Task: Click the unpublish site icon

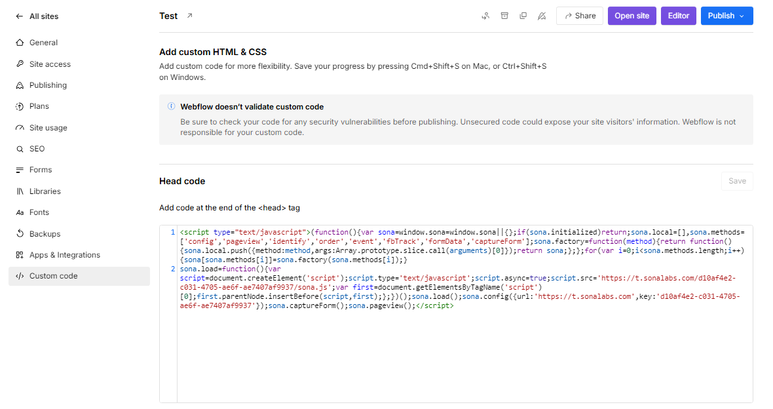Action: [x=542, y=16]
